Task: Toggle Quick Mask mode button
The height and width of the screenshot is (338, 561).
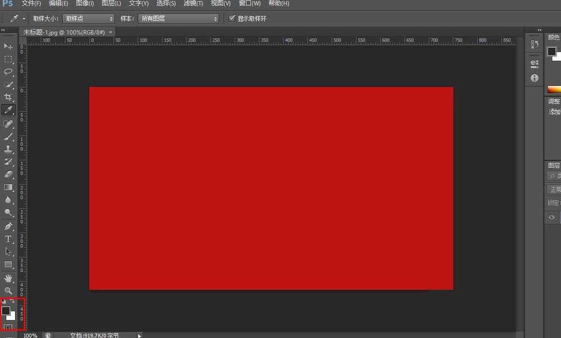Action: pos(8,327)
